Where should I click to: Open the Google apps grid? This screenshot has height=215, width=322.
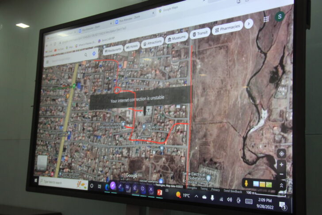[266, 19]
